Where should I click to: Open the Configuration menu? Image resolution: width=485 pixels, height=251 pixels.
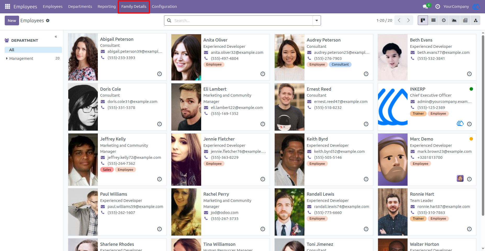click(164, 7)
